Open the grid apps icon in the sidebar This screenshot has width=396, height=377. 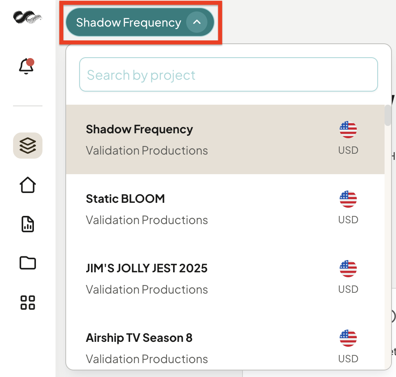click(27, 302)
